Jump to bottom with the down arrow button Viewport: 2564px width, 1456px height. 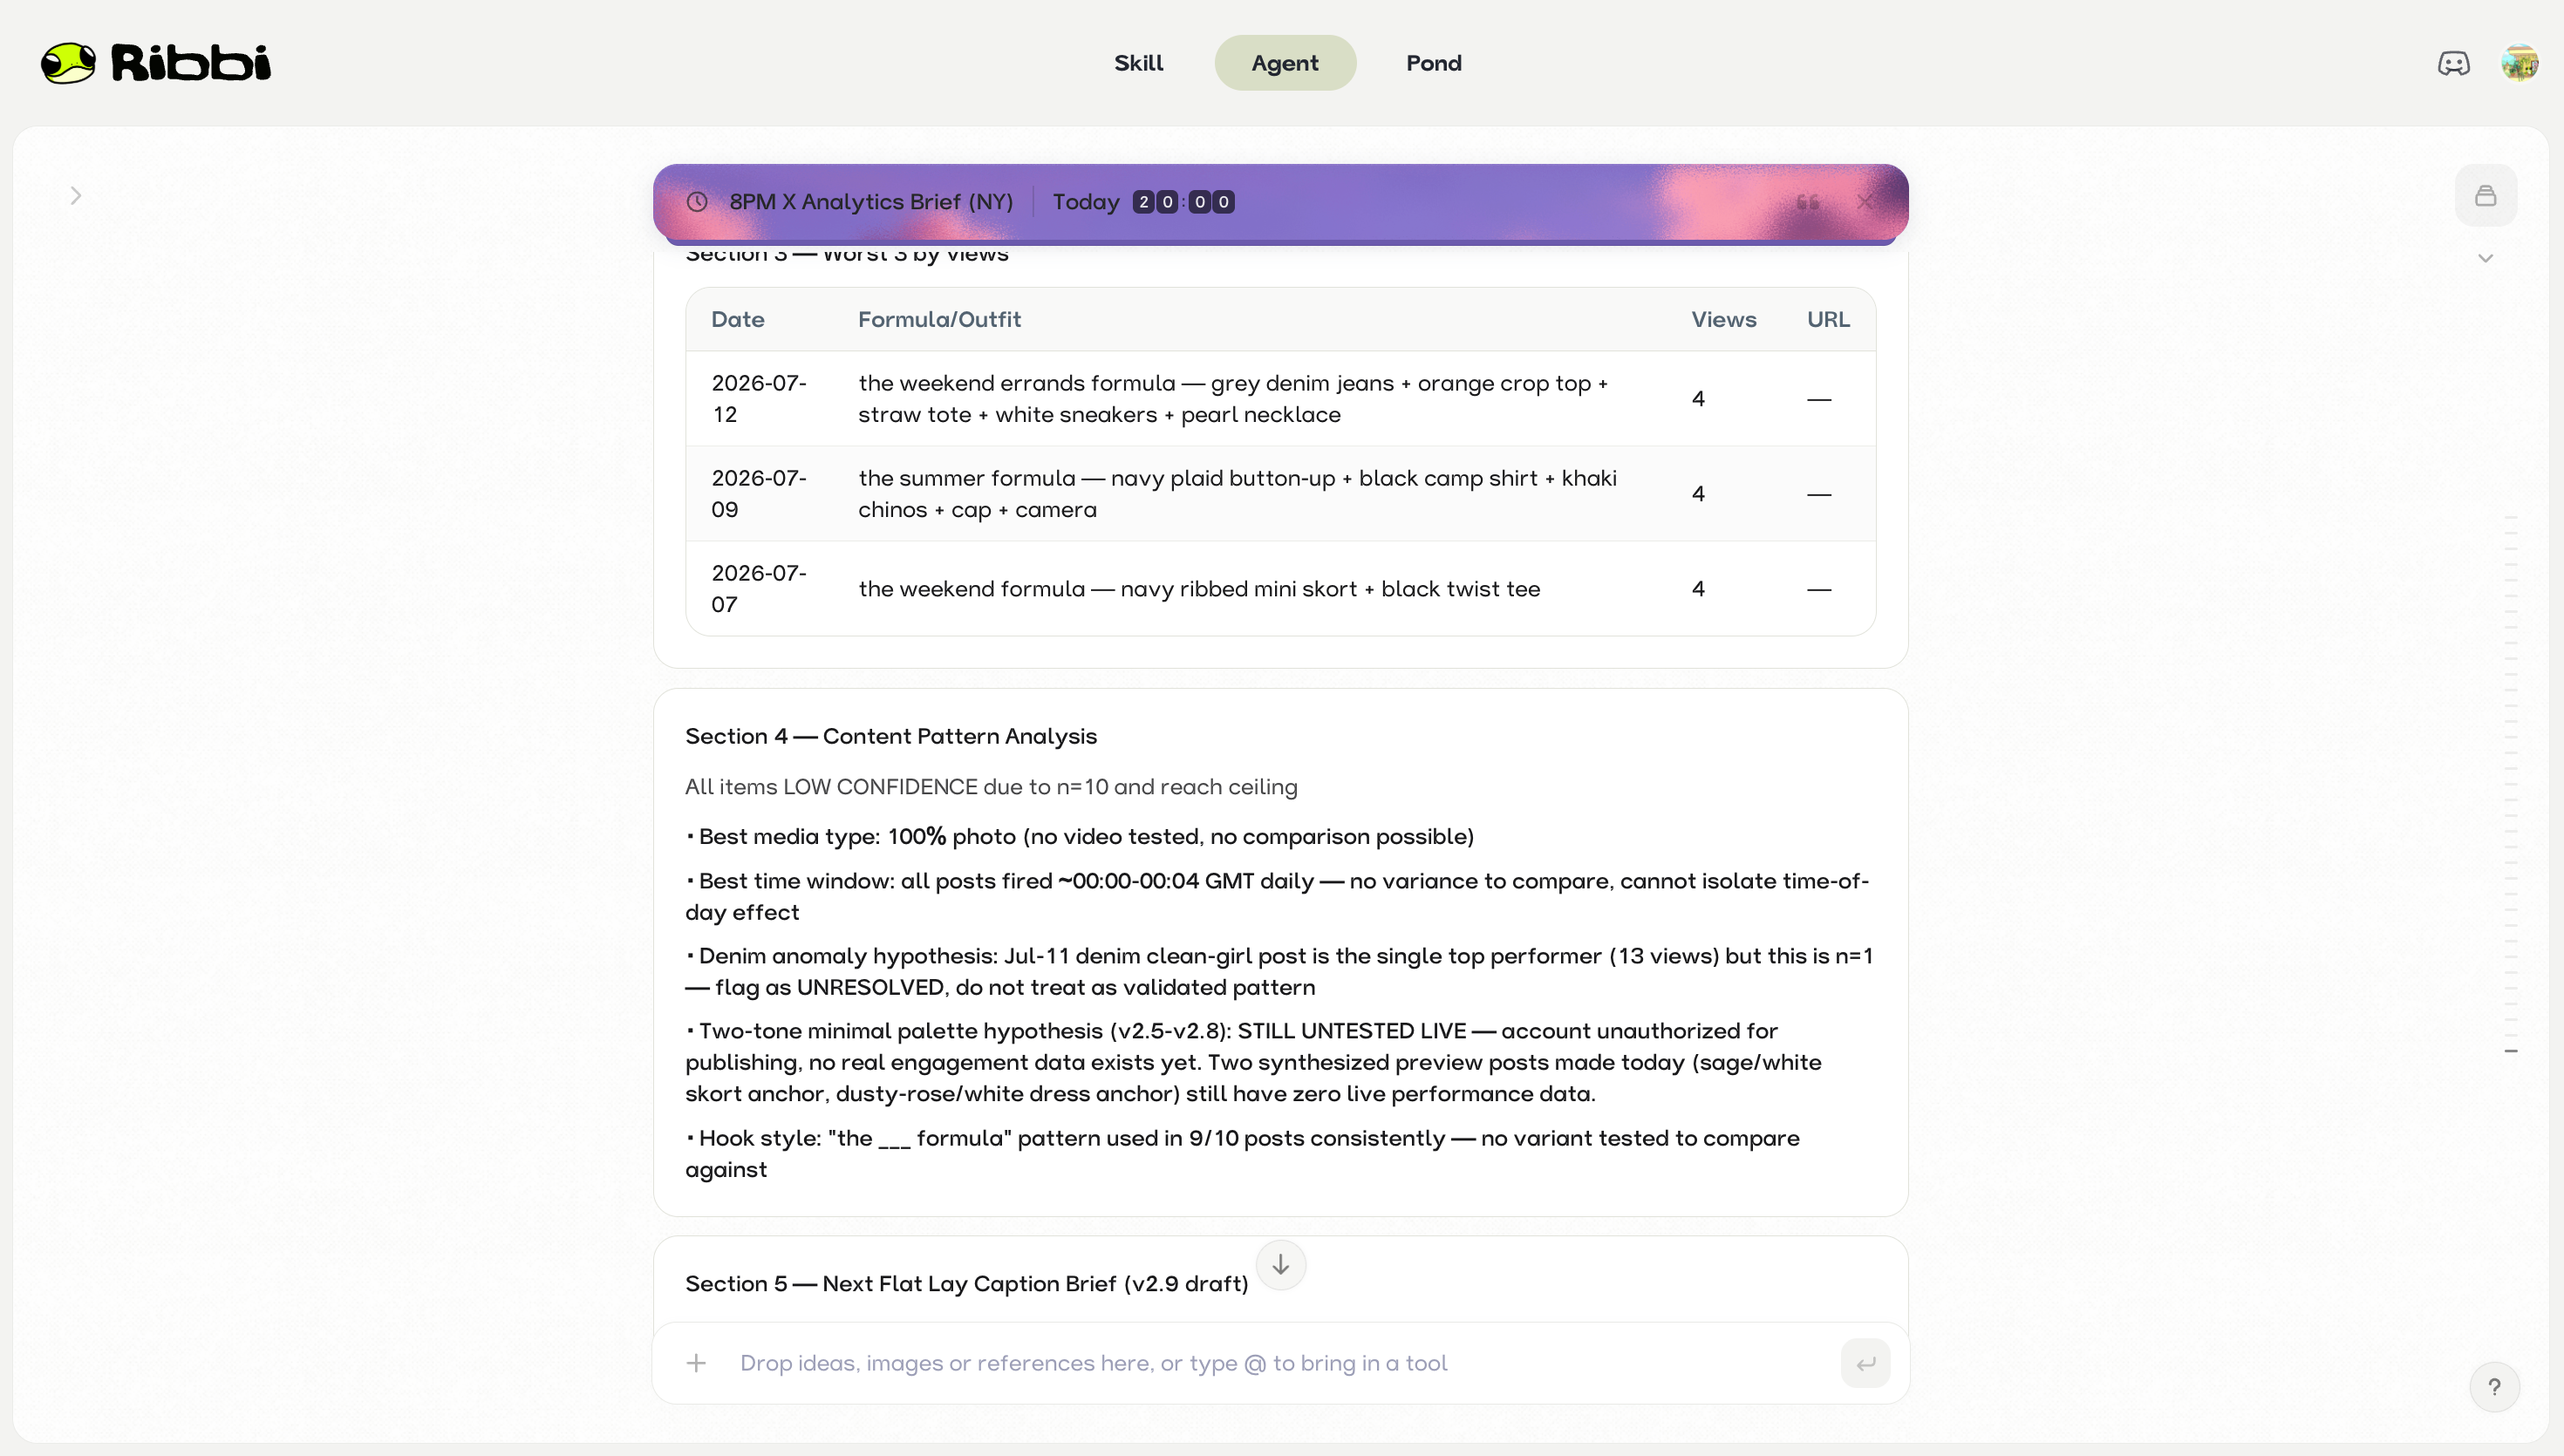1280,1265
